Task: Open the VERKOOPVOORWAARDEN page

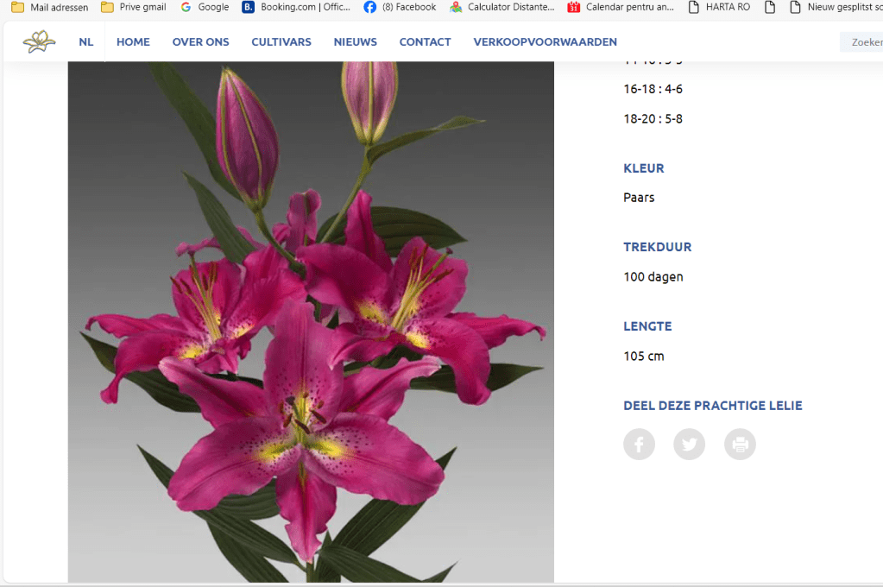Action: pyautogui.click(x=545, y=41)
